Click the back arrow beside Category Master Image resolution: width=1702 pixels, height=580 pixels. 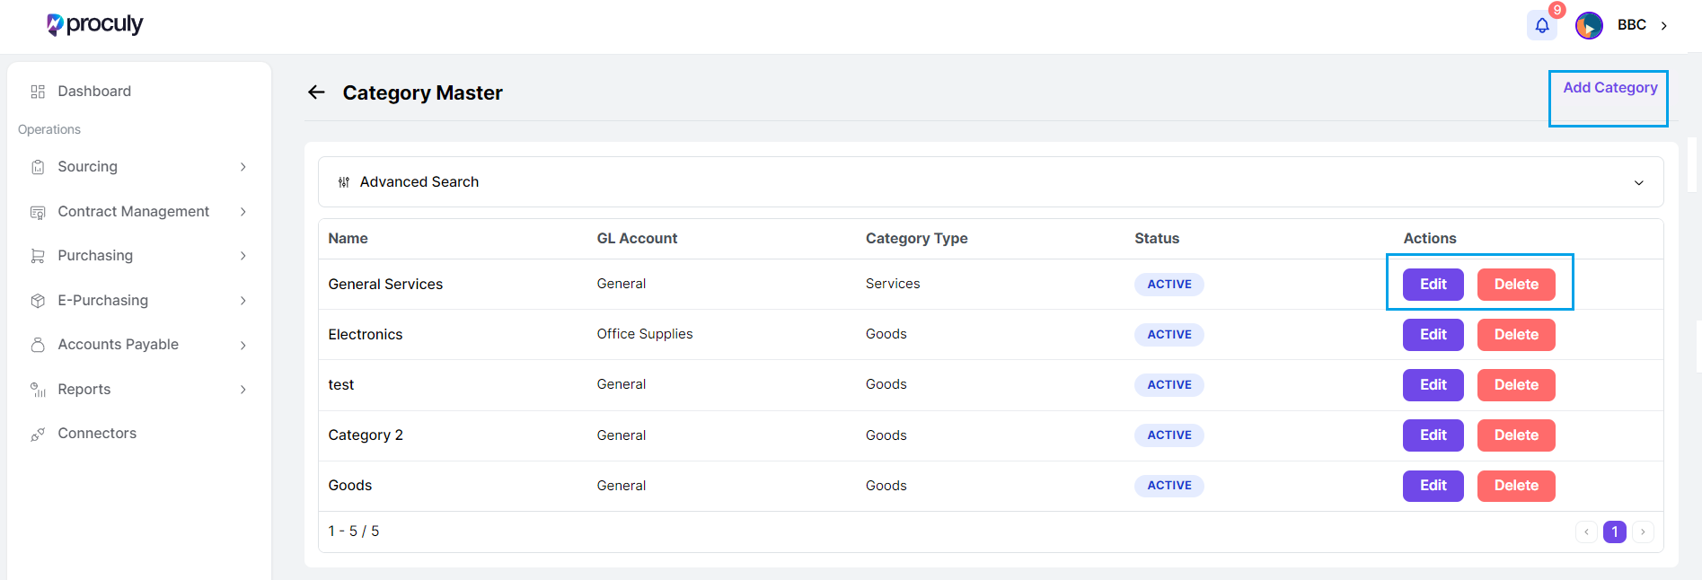point(316,92)
